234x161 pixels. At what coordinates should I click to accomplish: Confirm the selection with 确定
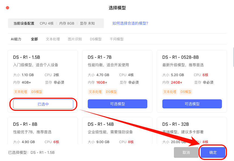coord(213,152)
